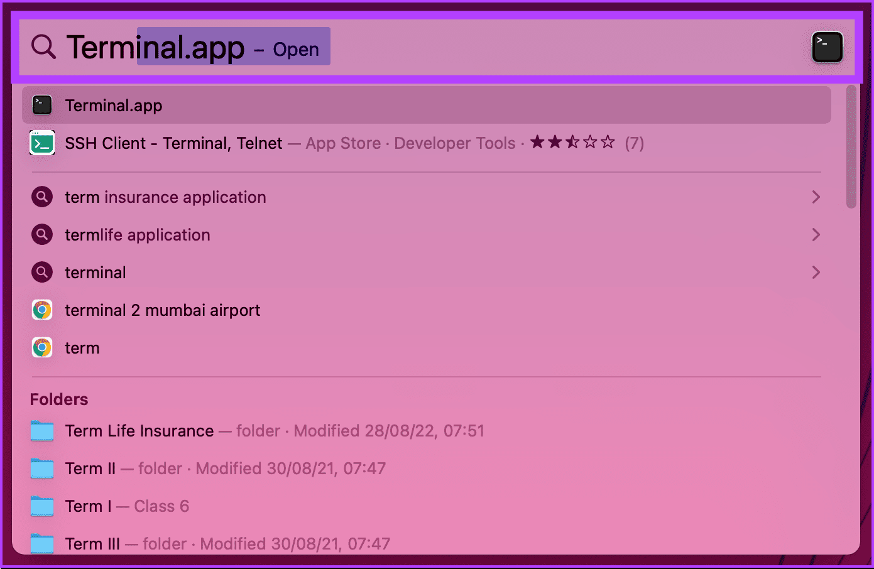Click the Term II folder icon
Screen dimensions: 874x569
pos(42,469)
